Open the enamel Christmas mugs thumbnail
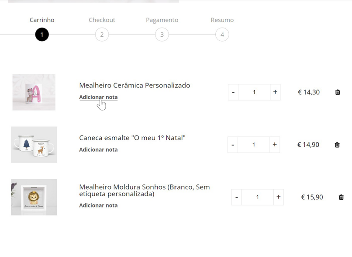This screenshot has width=352, height=257. tap(34, 145)
